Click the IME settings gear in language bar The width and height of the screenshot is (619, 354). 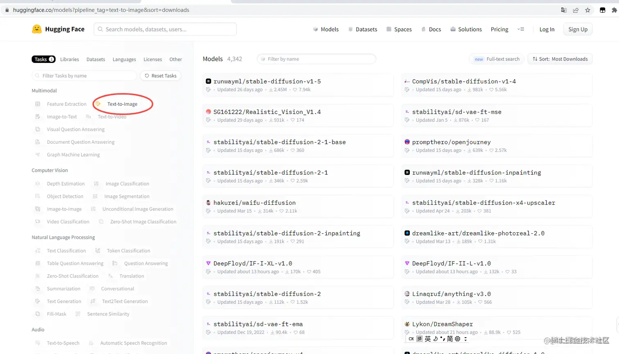pos(458,339)
